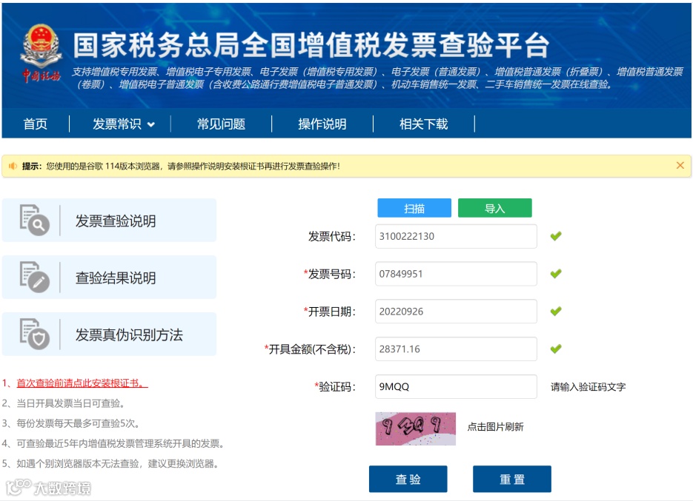Open the 相关下载 menu item
693x501 pixels.
point(423,124)
